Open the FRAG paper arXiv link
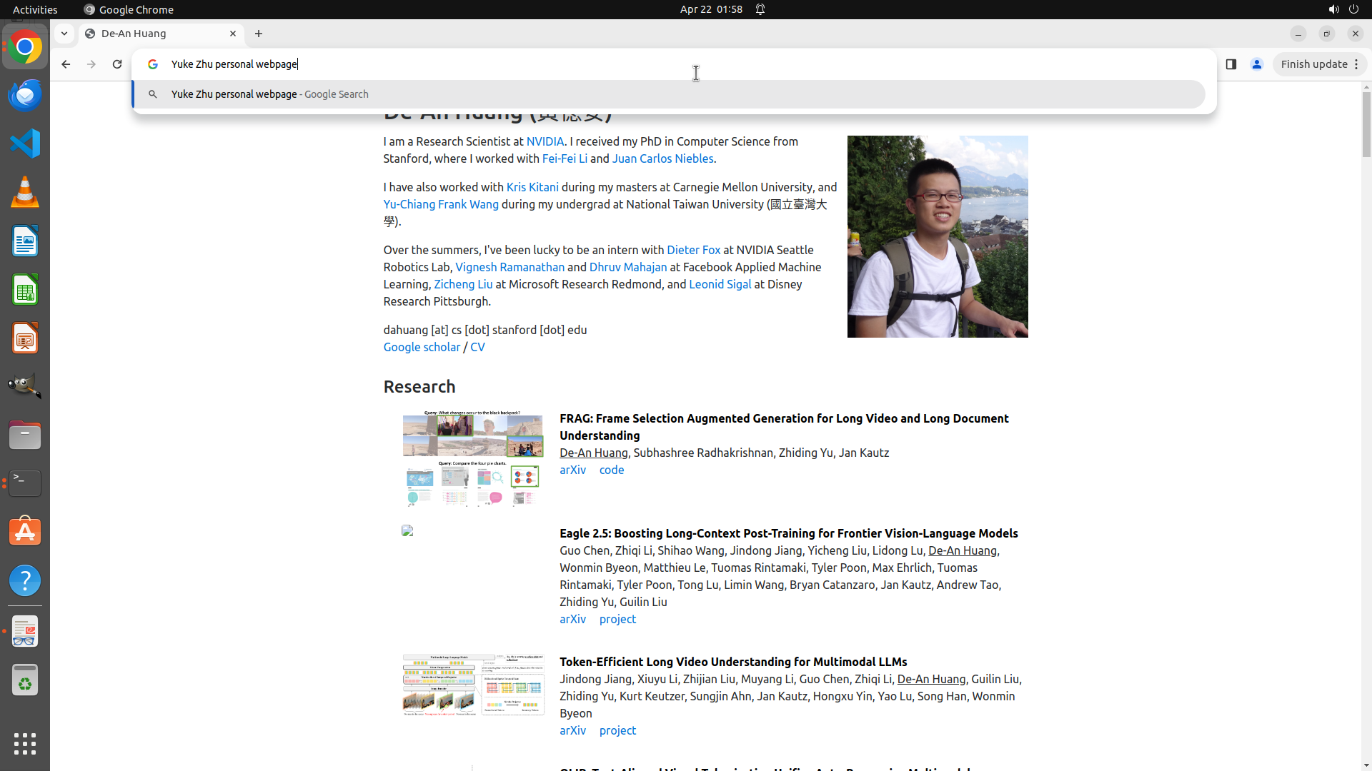1372x771 pixels. (572, 470)
